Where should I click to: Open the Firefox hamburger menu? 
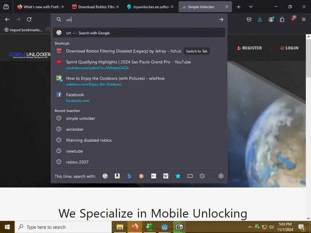tap(304, 19)
